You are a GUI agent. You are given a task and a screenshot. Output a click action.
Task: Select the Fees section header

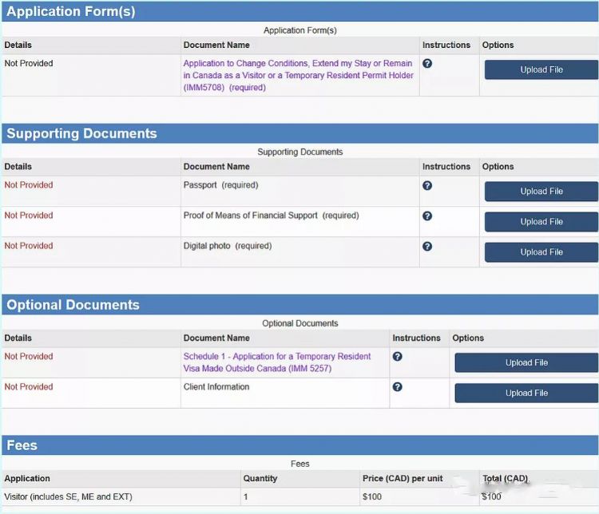(x=22, y=445)
